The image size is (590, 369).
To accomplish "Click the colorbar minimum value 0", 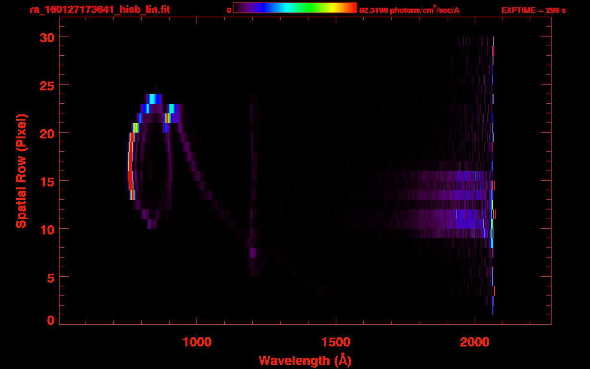I will click(229, 10).
